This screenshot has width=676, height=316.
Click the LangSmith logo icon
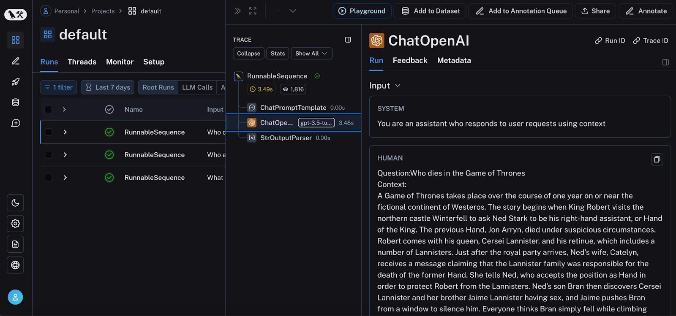click(x=16, y=14)
